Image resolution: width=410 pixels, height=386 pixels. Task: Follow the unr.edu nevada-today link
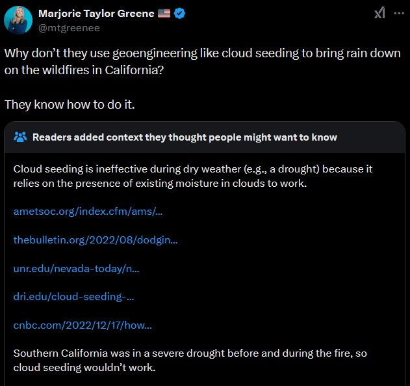pyautogui.click(x=76, y=268)
